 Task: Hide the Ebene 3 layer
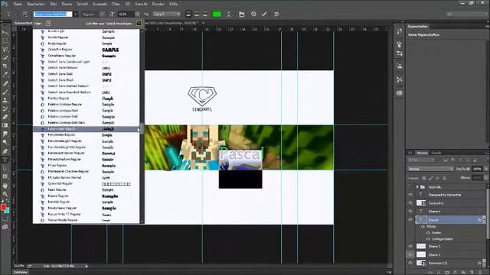pyautogui.click(x=410, y=246)
